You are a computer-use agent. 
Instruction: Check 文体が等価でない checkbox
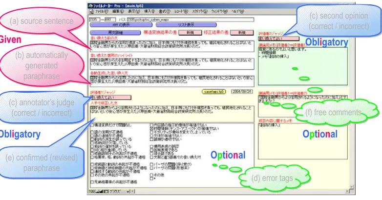tap(151, 136)
